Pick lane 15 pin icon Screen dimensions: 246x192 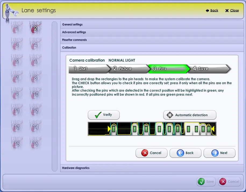(17, 143)
